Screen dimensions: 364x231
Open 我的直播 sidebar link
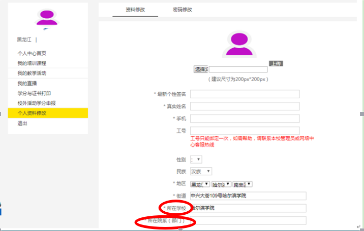click(27, 83)
